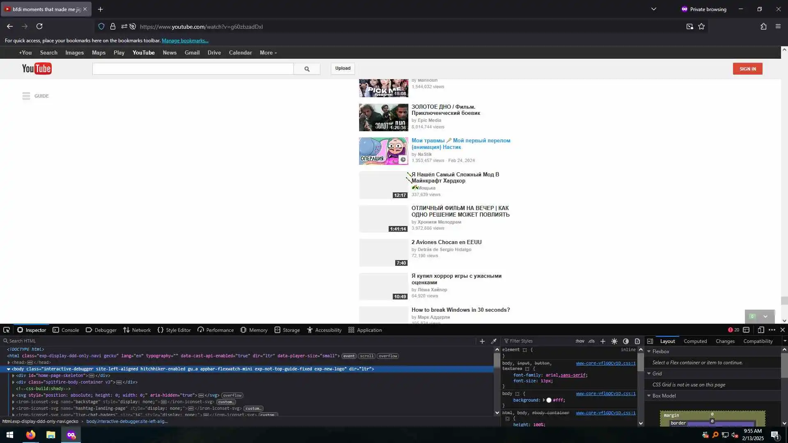Open the More dropdown in Google bar
788x443 pixels.
pyautogui.click(x=268, y=53)
